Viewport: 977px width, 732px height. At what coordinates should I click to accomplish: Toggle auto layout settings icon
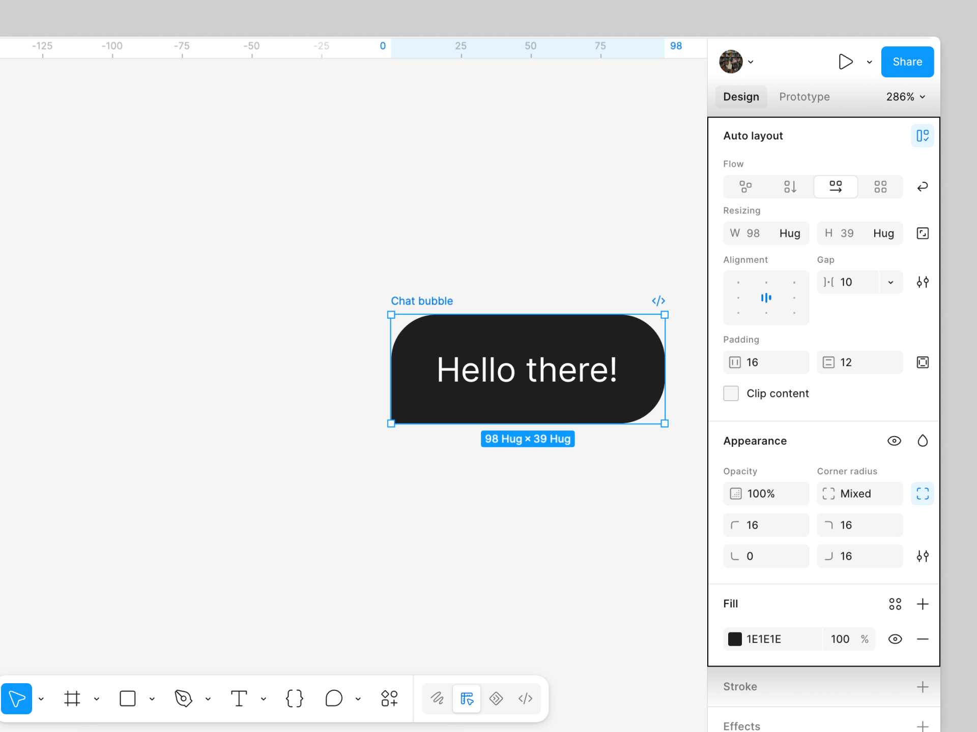[922, 136]
